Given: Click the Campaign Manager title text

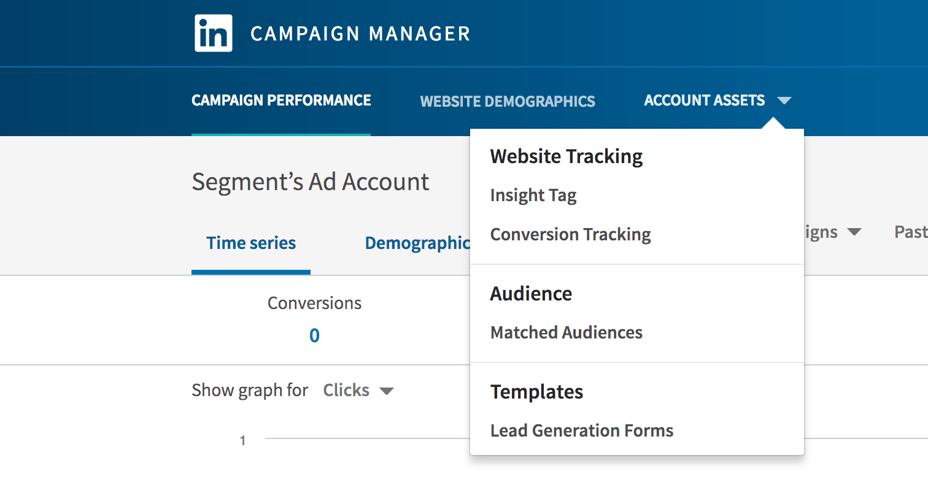Looking at the screenshot, I should pos(360,34).
